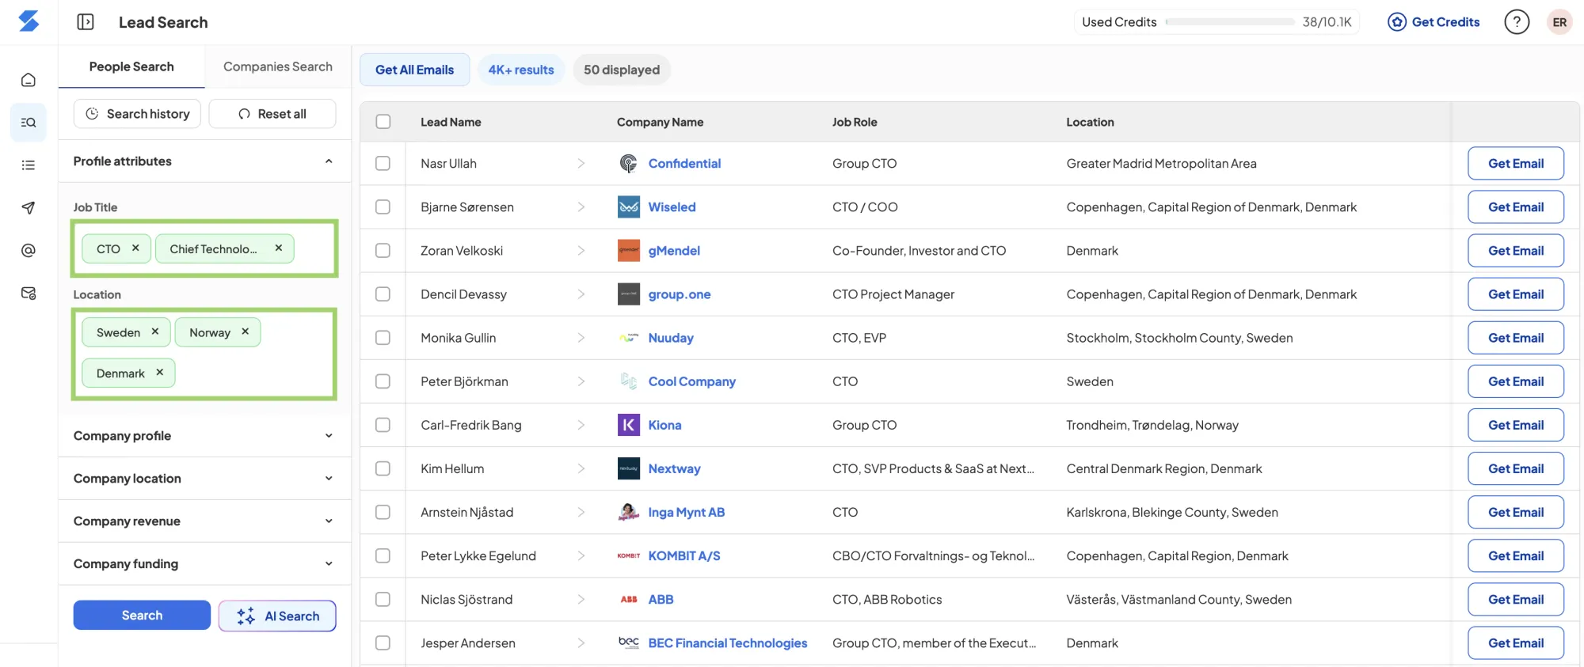The width and height of the screenshot is (1584, 667).
Task: Open Search history
Action: click(137, 114)
